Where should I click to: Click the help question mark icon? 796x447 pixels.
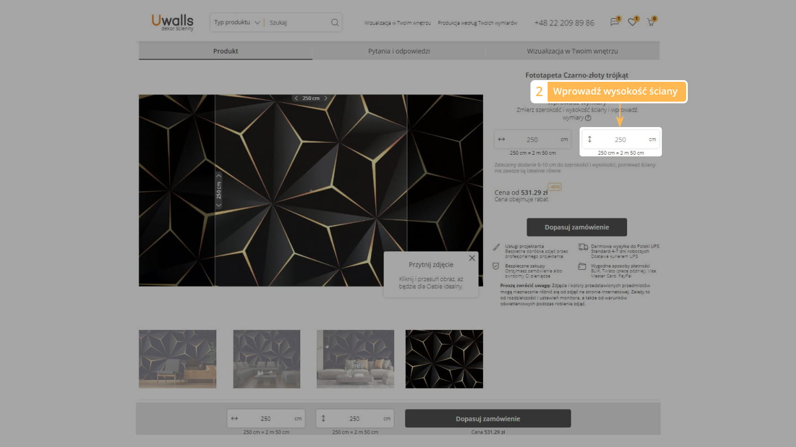point(588,118)
